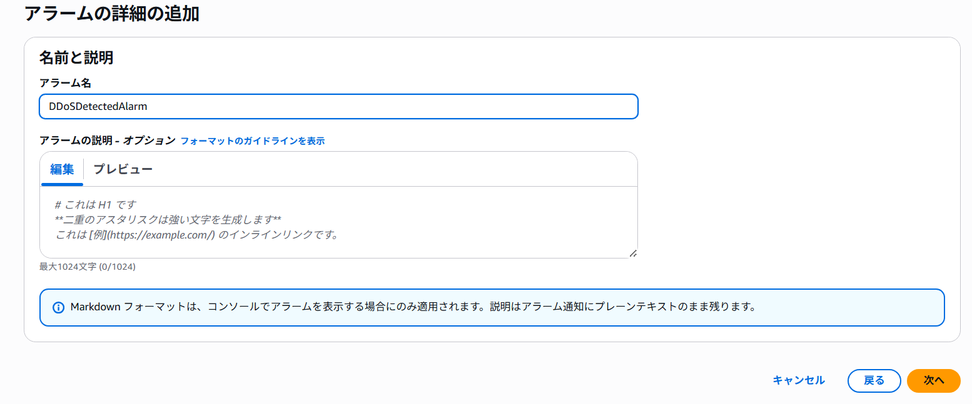Select the information symbol in the blue banner

59,306
